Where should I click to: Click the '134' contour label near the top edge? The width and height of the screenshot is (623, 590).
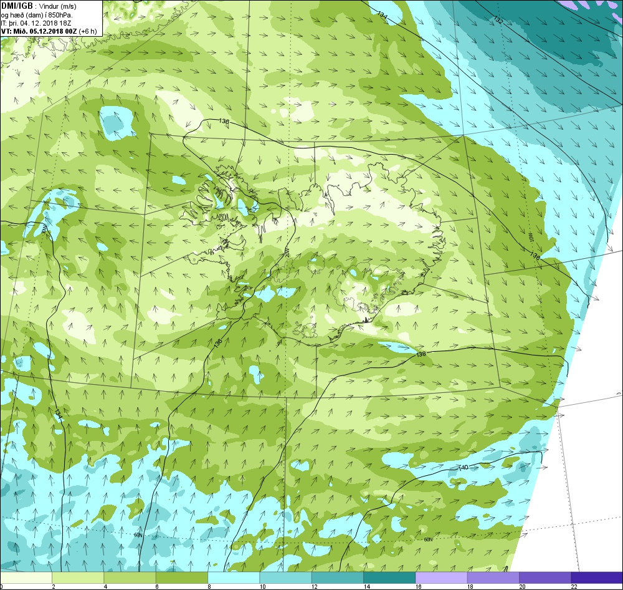click(382, 15)
